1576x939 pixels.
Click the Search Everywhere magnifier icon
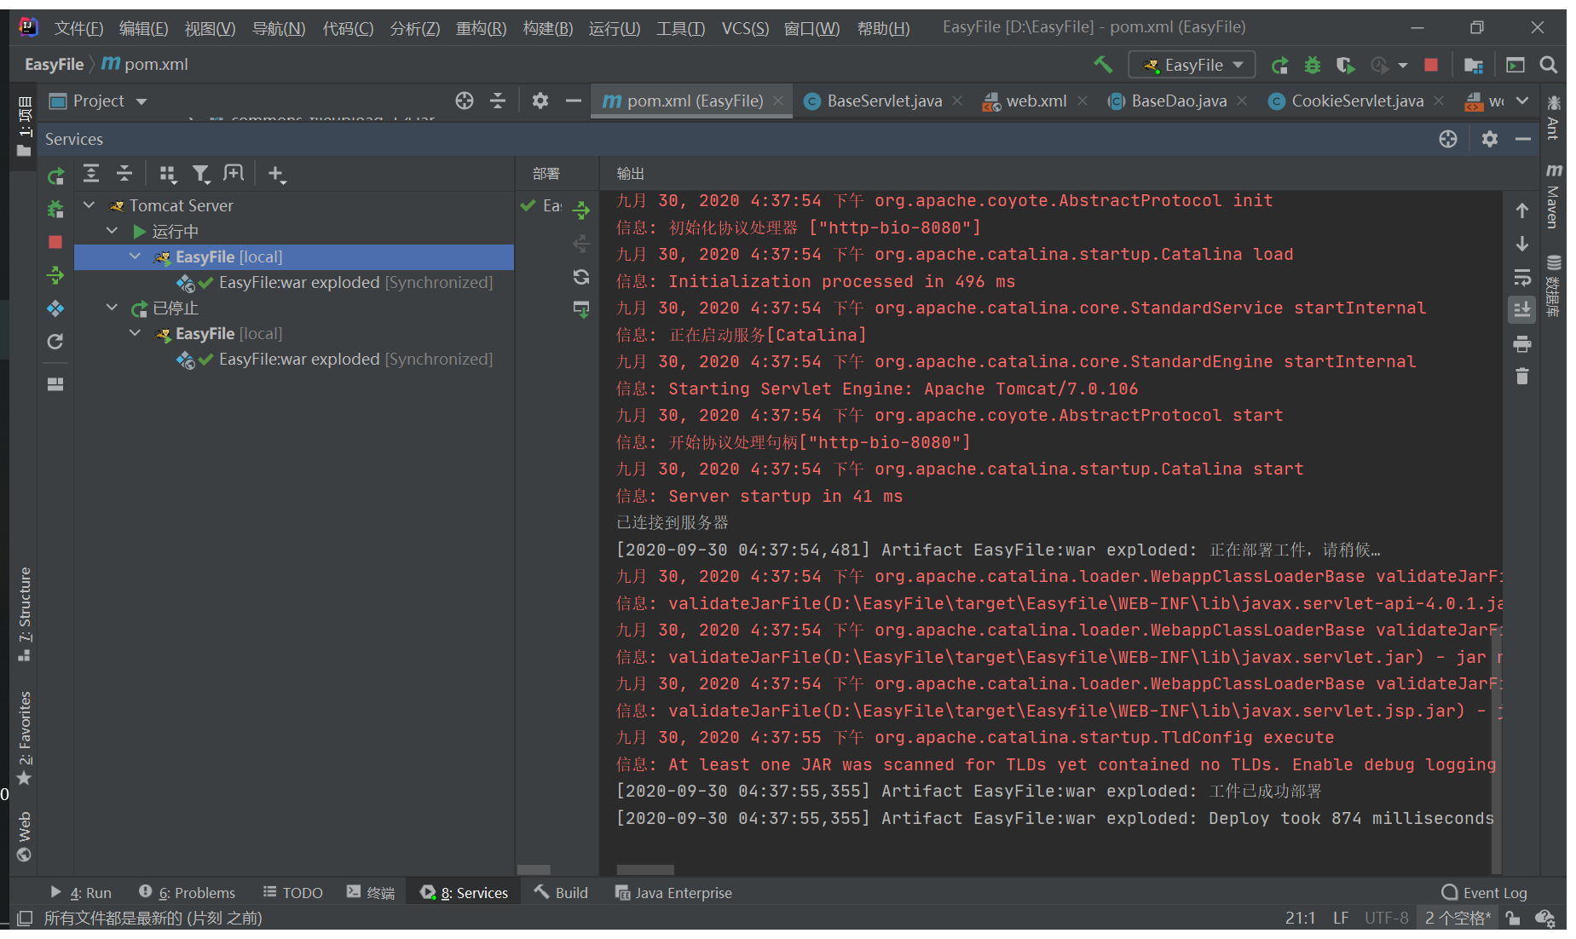[x=1548, y=65]
